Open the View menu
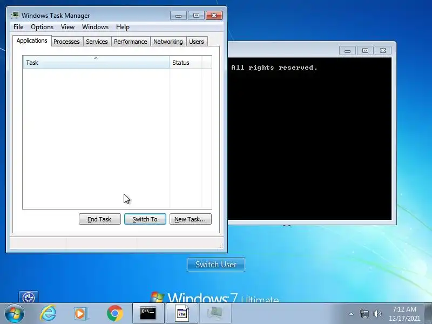This screenshot has width=432, height=324. [68, 27]
